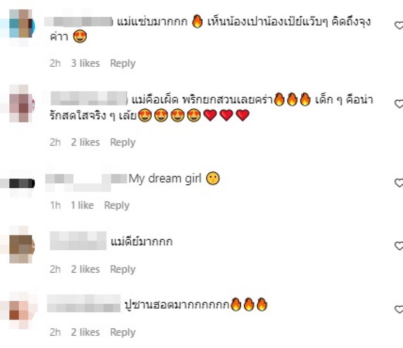The height and width of the screenshot is (348, 403).
Task: Reply to the comment with three red hearts
Action: tap(122, 142)
